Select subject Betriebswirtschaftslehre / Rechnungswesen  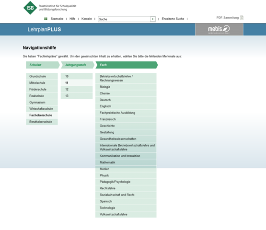point(126,79)
